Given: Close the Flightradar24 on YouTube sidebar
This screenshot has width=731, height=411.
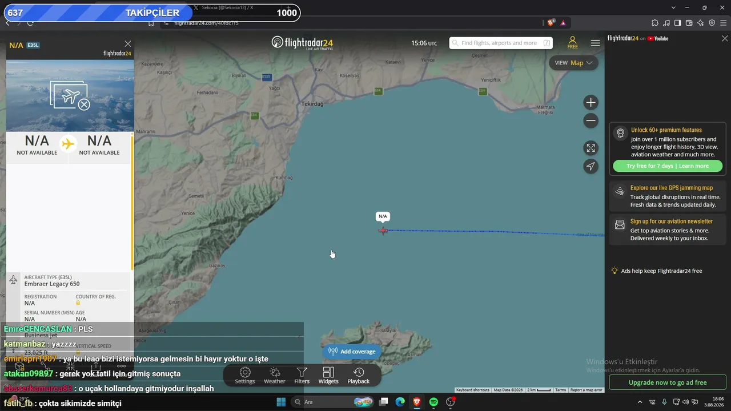Looking at the screenshot, I should pos(725,38).
